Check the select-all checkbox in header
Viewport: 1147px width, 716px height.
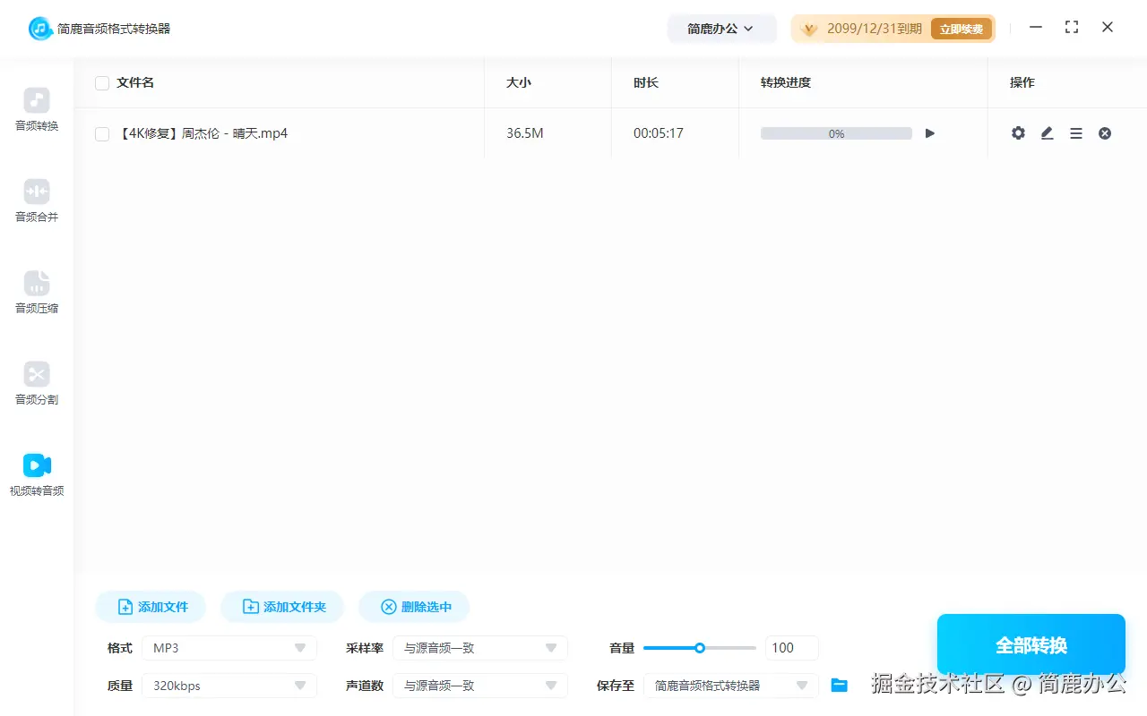(x=102, y=82)
